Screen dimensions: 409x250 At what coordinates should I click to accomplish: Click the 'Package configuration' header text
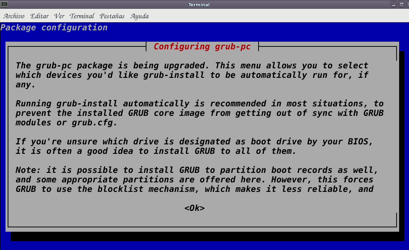54,27
